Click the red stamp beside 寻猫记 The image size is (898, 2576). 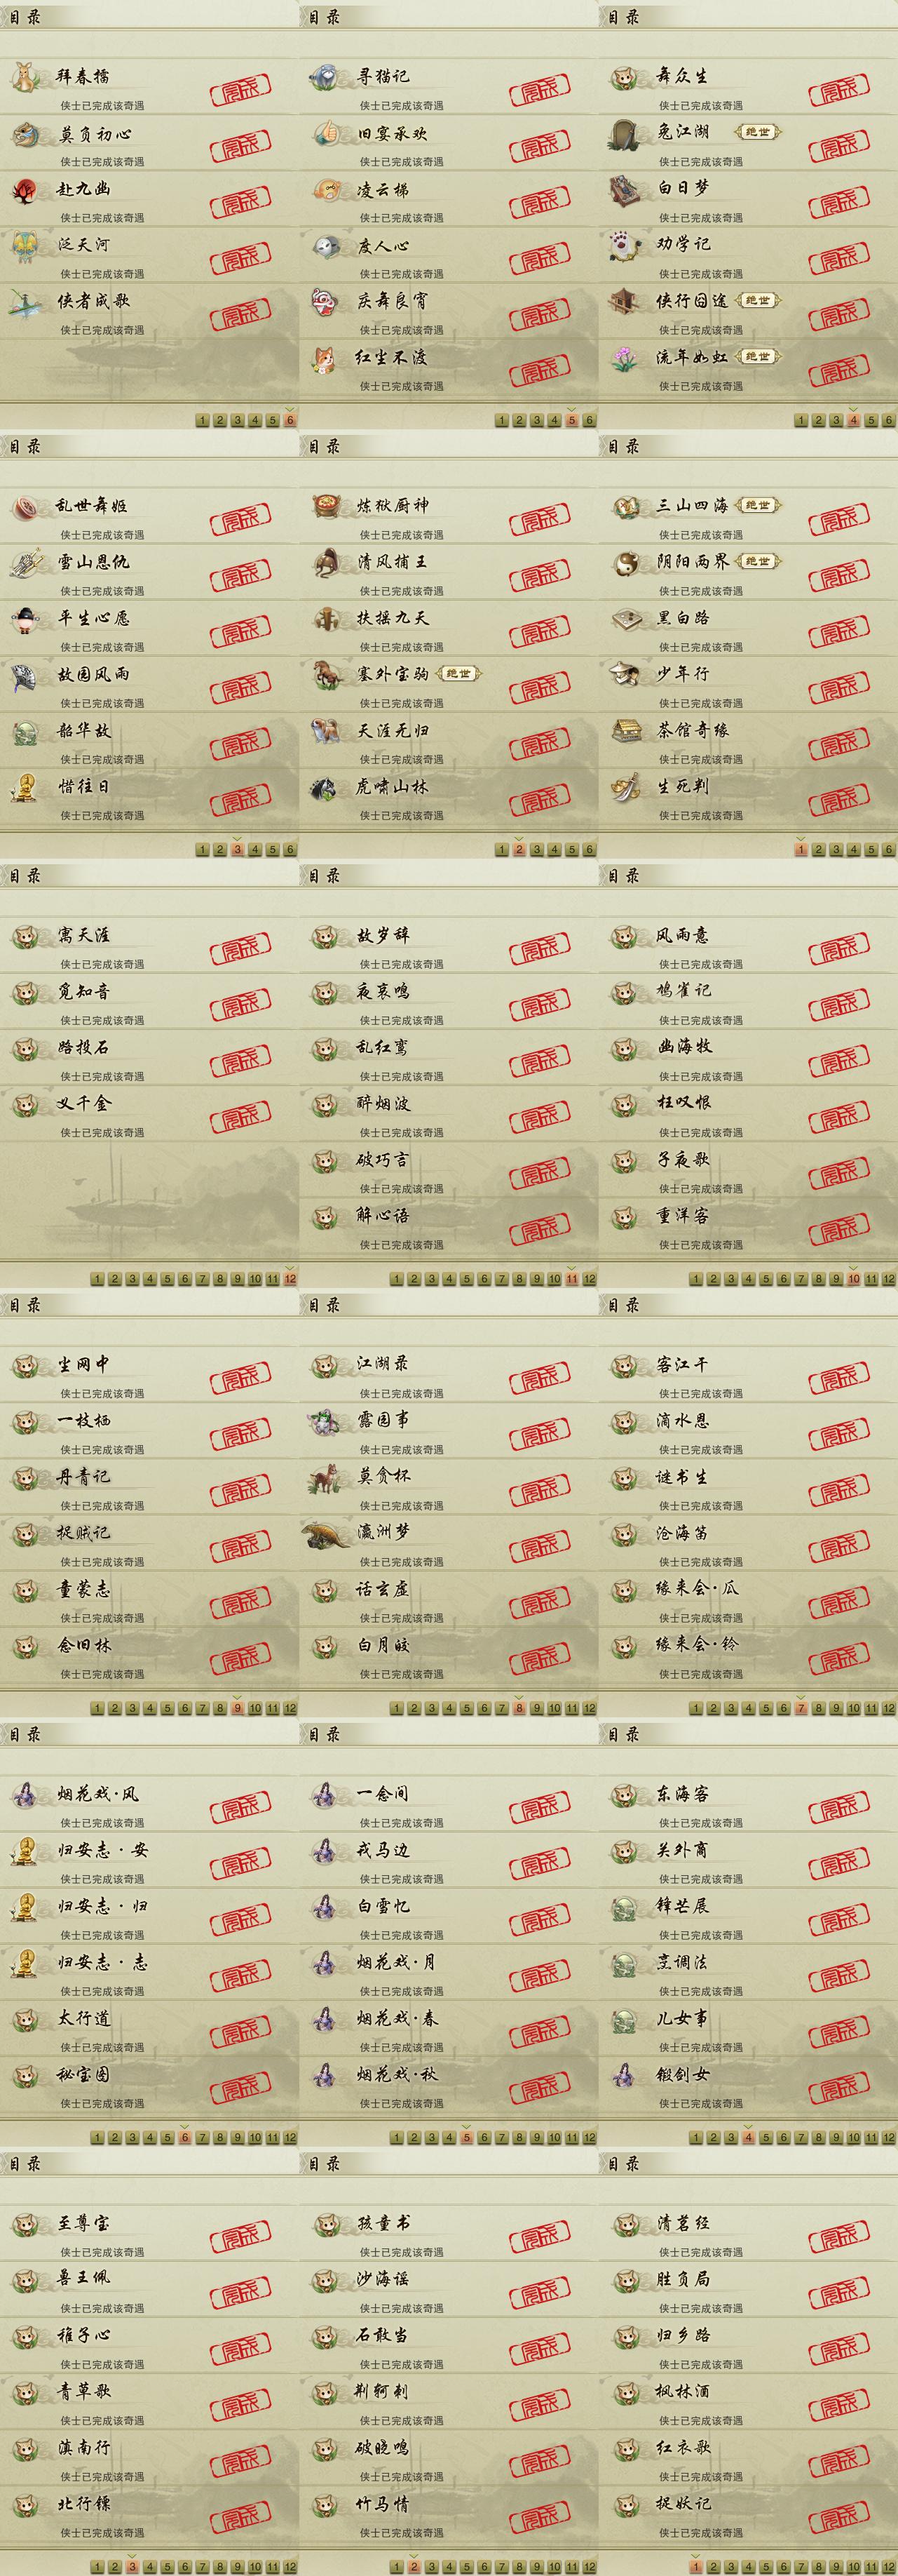click(x=539, y=92)
